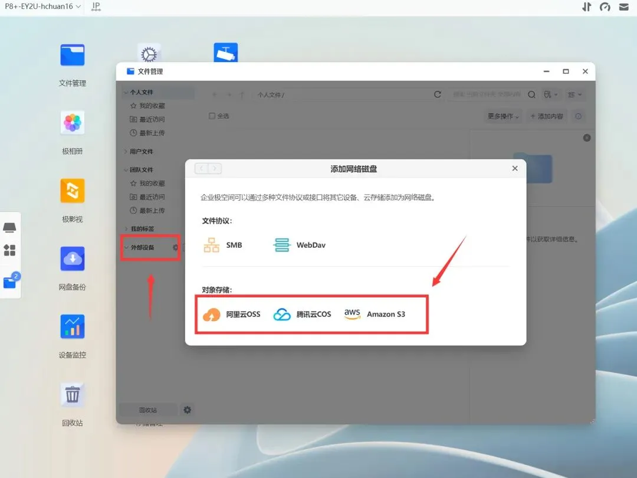Viewport: 637px width, 478px height.
Task: Close the details panel with the round x
Action: coord(587,137)
